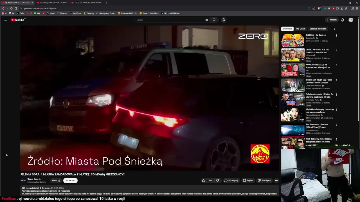The height and width of the screenshot is (202, 360).
Task: Reload the current page
Action: click(11, 8)
